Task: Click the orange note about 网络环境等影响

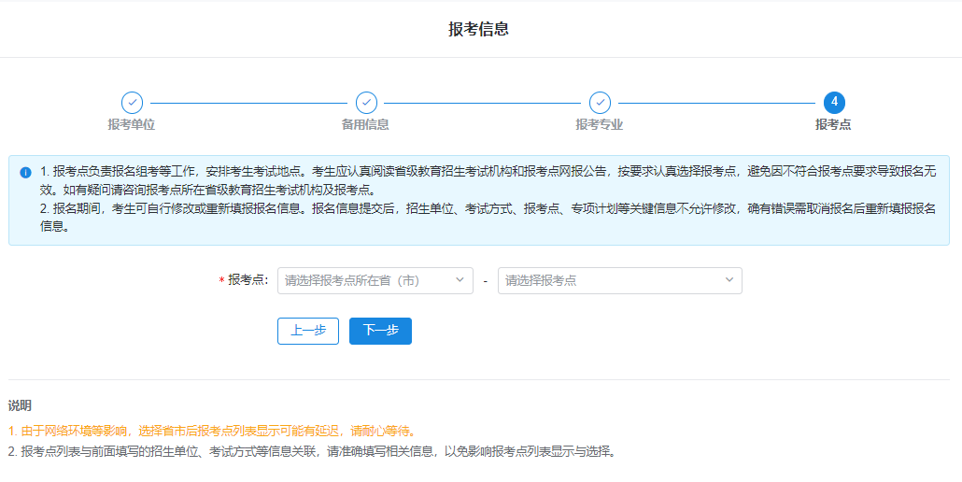Action: [x=214, y=431]
